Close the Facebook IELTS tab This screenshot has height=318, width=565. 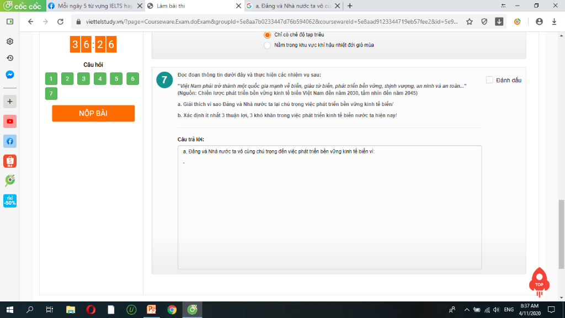point(140,6)
